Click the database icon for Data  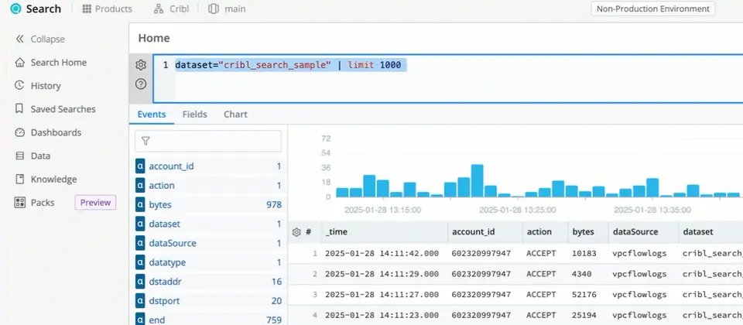pyautogui.click(x=19, y=156)
